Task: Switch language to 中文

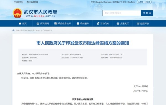Action: pyautogui.click(x=93, y=2)
